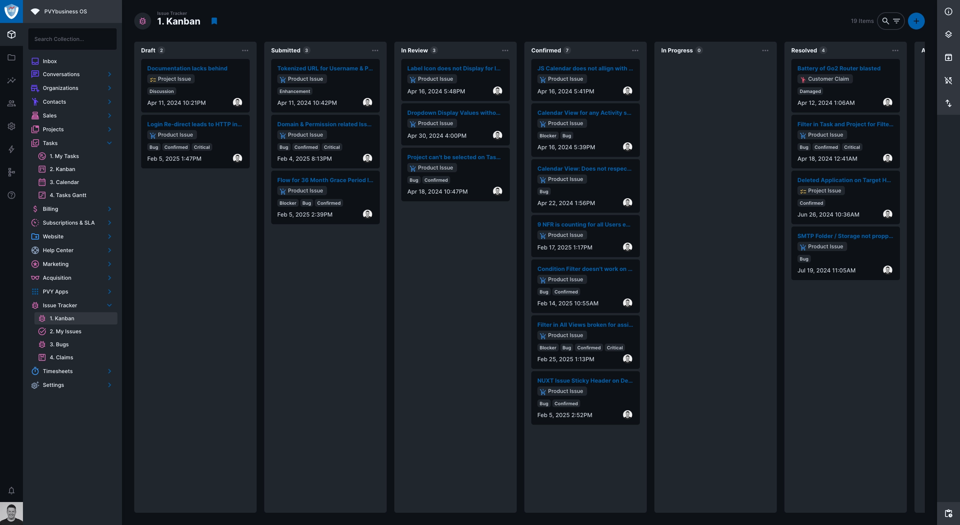The image size is (960, 525).
Task: Collapse the Issue Tracker chevron
Action: coord(109,305)
